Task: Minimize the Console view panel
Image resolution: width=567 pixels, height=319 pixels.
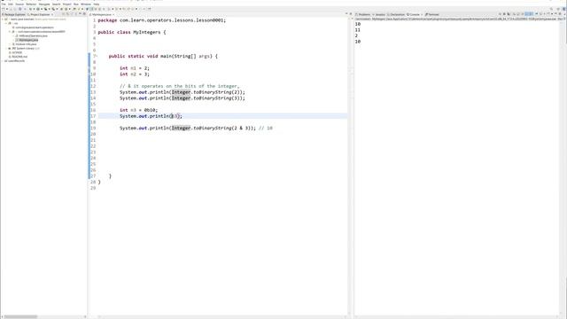Action: [x=555, y=14]
